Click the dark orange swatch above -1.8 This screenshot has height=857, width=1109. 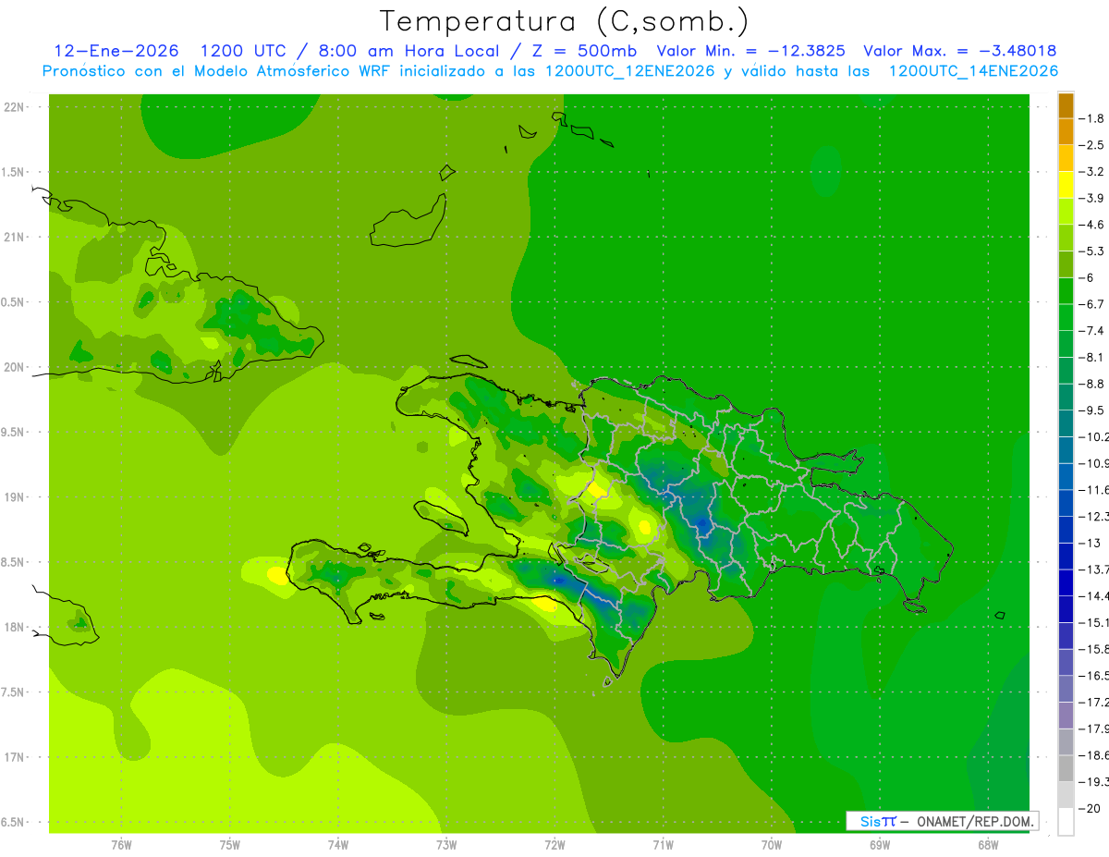click(x=1066, y=105)
